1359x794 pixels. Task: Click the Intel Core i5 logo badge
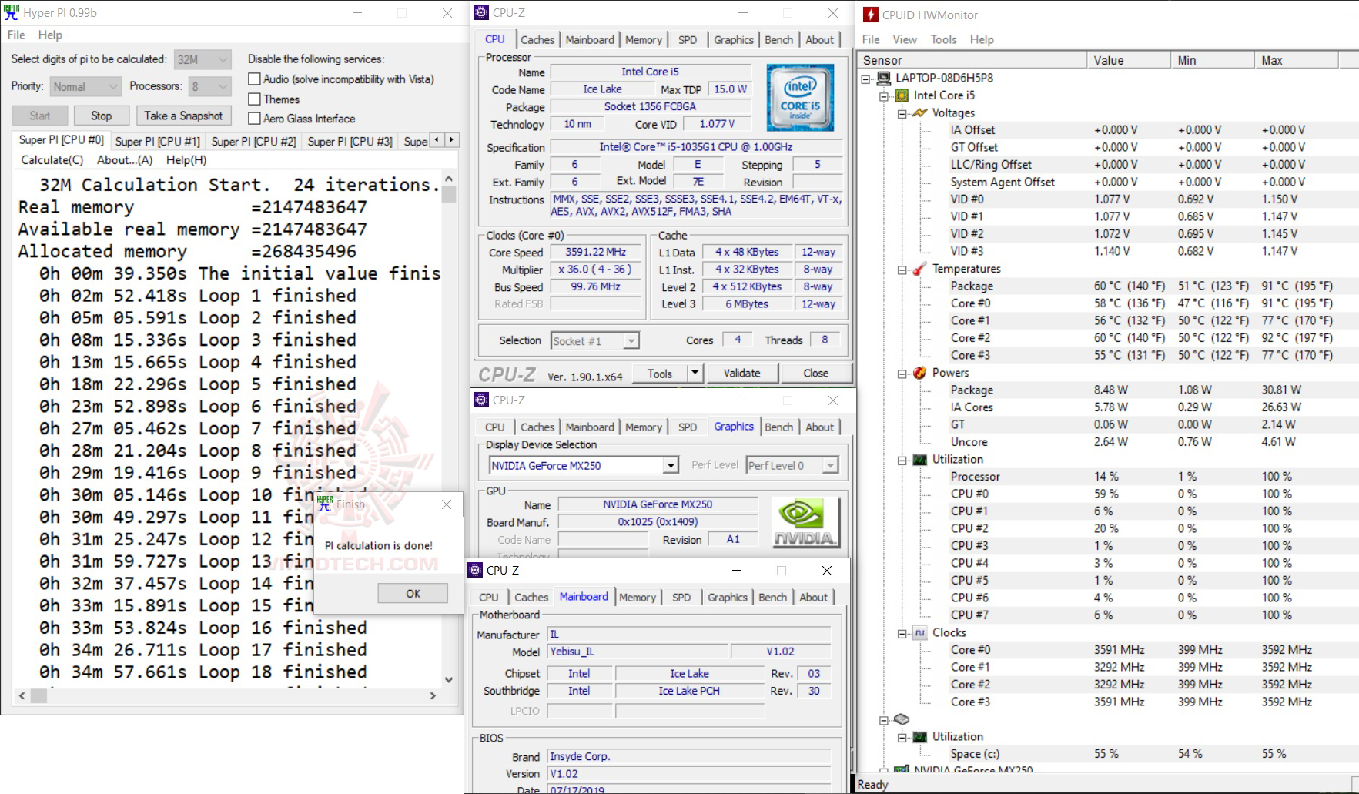[x=800, y=98]
